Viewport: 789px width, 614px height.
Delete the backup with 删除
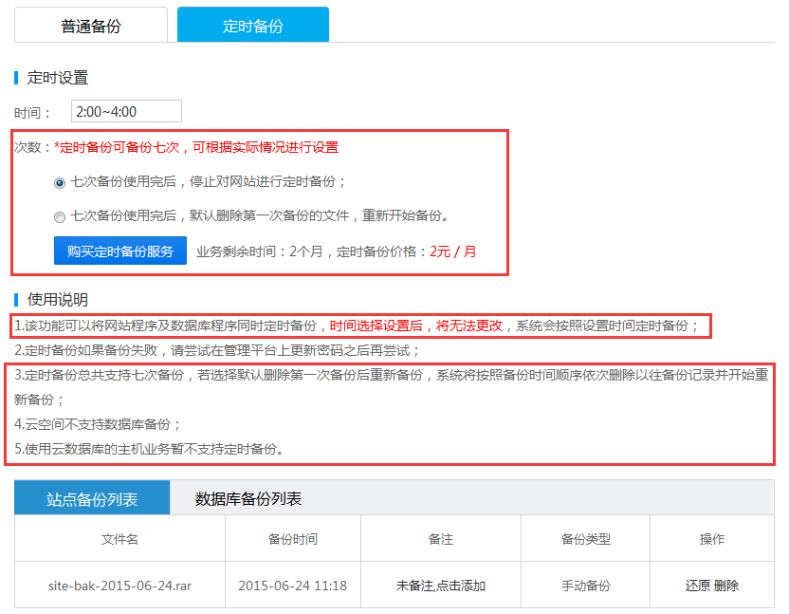[x=726, y=586]
